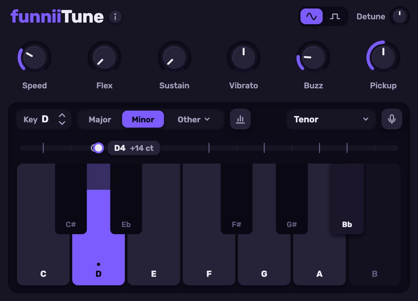
Task: Click the Vibrato knob
Action: click(244, 58)
